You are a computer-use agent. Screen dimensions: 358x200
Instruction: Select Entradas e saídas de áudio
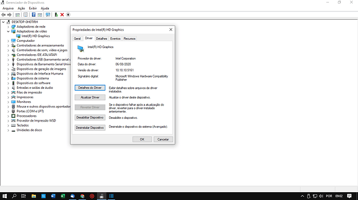35,88
